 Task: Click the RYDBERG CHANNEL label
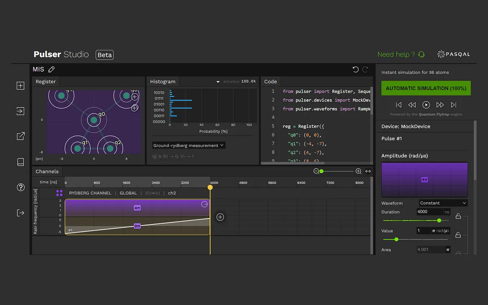click(90, 193)
